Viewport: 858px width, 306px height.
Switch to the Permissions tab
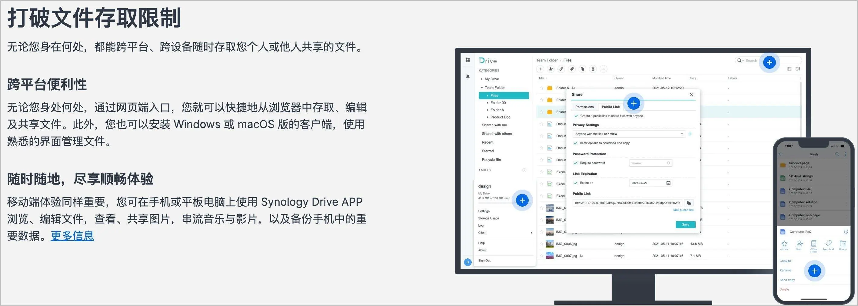[x=584, y=107]
